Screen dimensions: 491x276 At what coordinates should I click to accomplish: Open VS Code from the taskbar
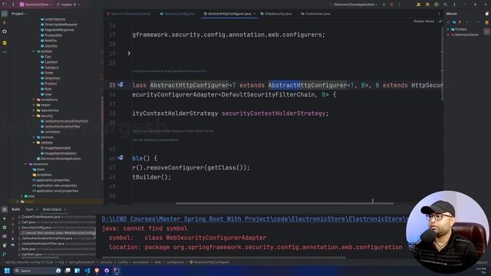[x=87, y=271]
